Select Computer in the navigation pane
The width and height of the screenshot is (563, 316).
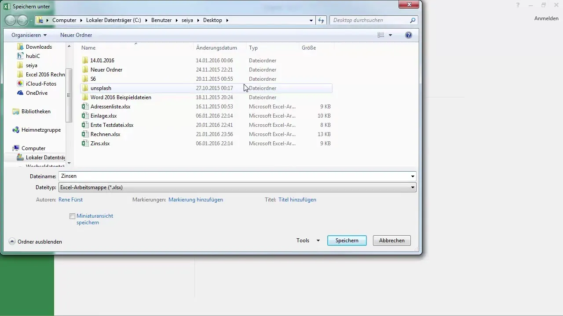[x=33, y=148]
